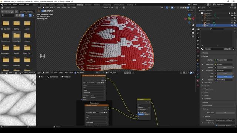The width and height of the screenshot is (237, 133).
Task: Hide the Hat_2 object via eye icon
Action: click(x=232, y=23)
